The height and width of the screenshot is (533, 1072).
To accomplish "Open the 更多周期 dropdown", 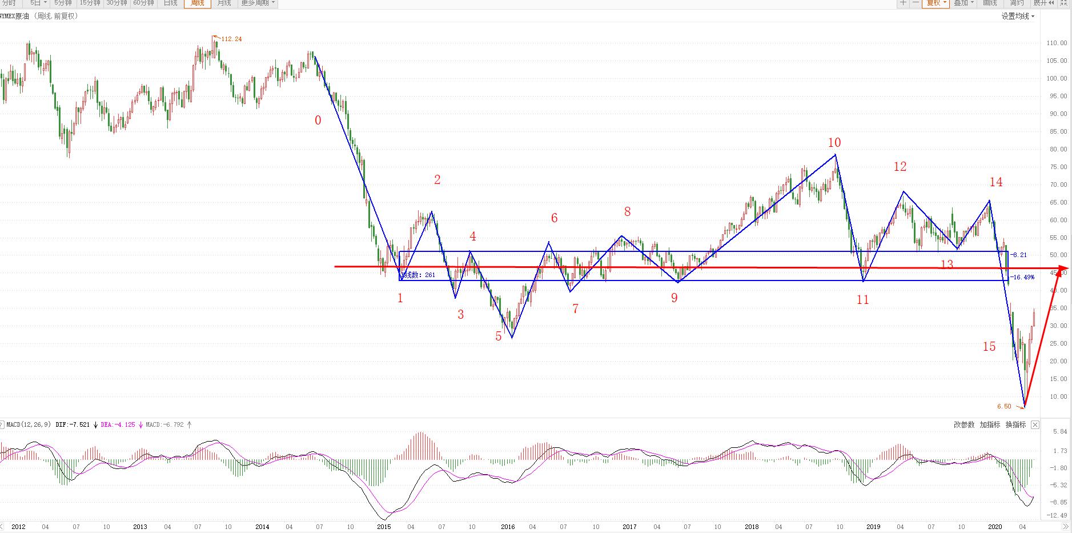I will click(258, 3).
